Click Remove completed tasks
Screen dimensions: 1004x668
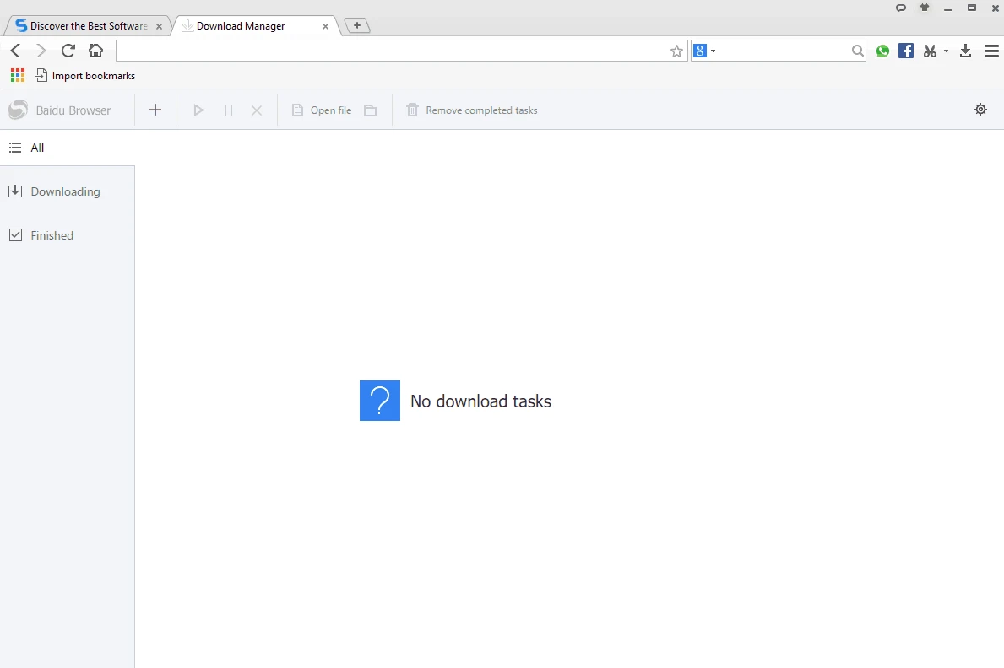472,110
